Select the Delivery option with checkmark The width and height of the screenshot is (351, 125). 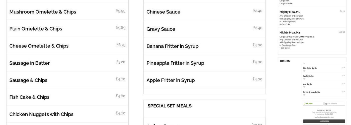(x=313, y=103)
